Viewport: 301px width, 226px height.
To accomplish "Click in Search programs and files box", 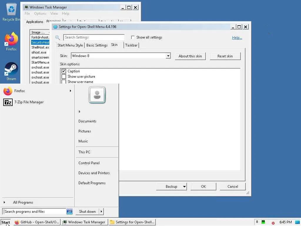I will 35,211.
